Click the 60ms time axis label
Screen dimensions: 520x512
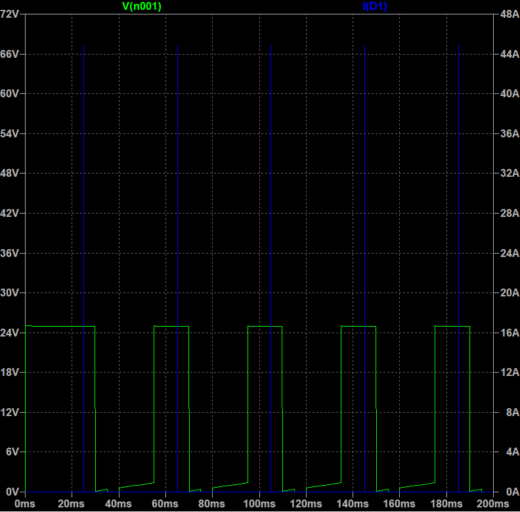tap(165, 503)
